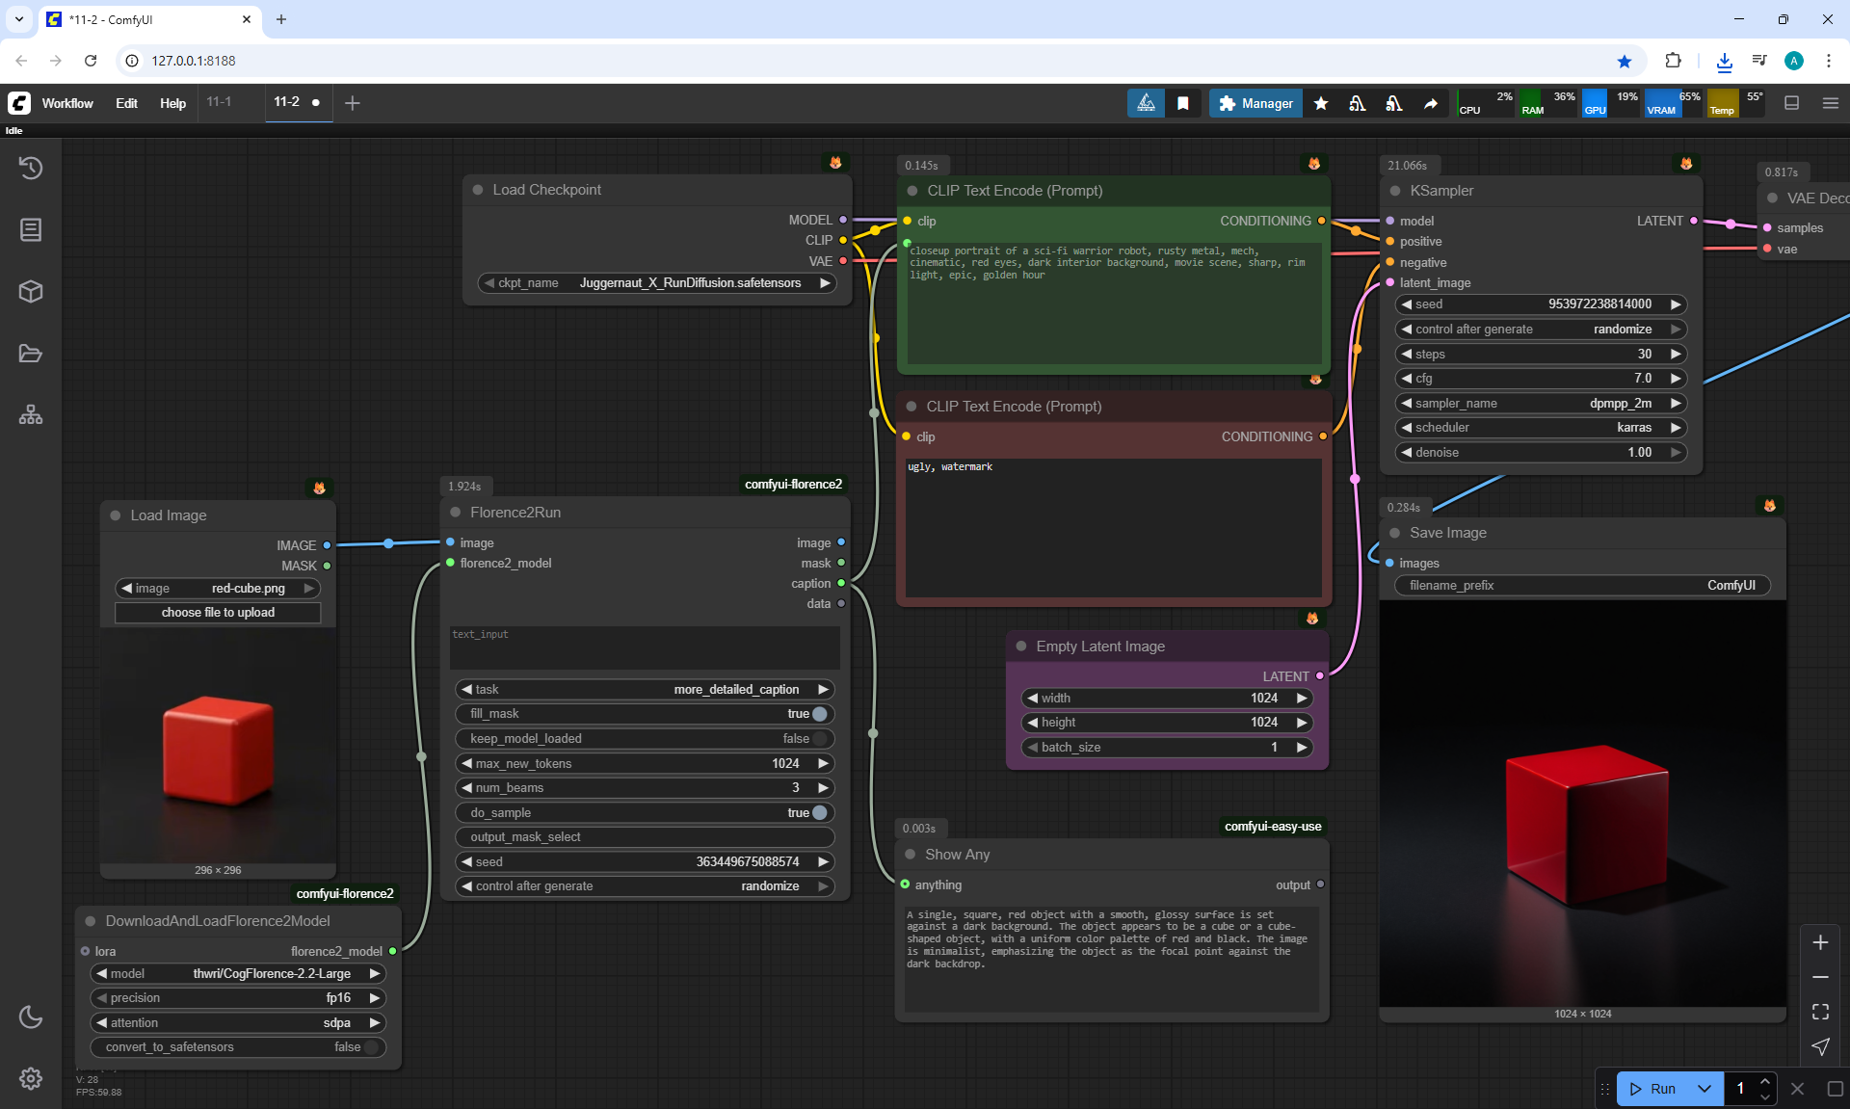Open the templates tree sidebar icon
Image resolution: width=1850 pixels, height=1109 pixels.
31,415
